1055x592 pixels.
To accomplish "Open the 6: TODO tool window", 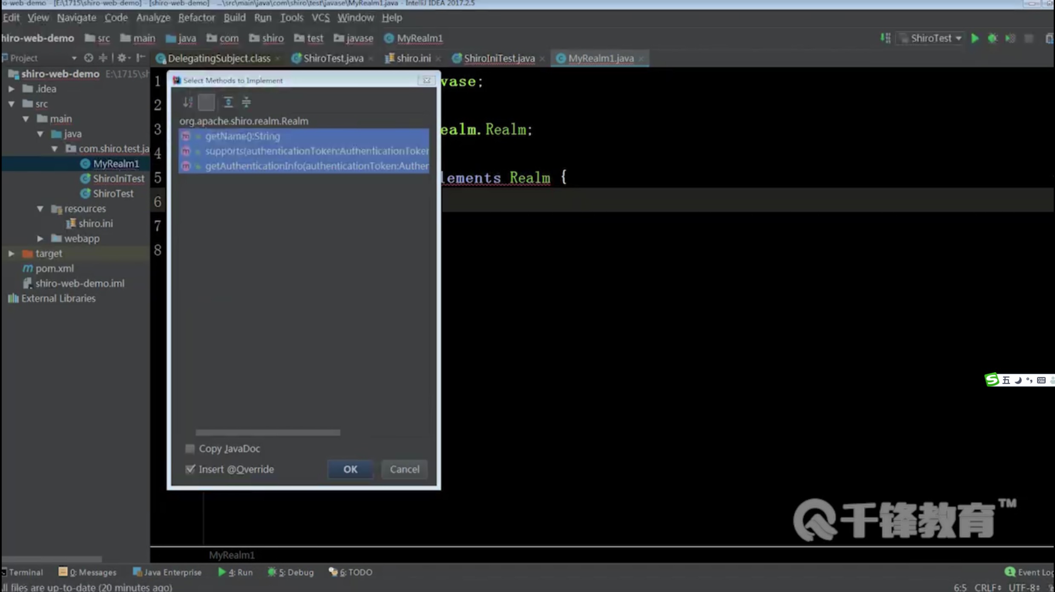I will [x=350, y=572].
